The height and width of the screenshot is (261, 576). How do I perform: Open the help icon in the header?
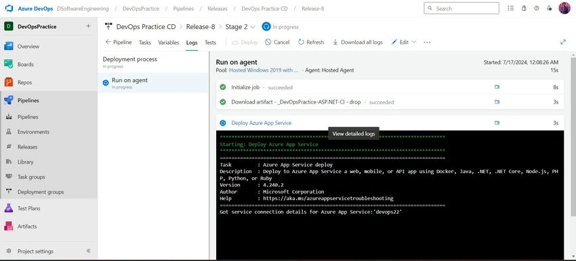537,8
